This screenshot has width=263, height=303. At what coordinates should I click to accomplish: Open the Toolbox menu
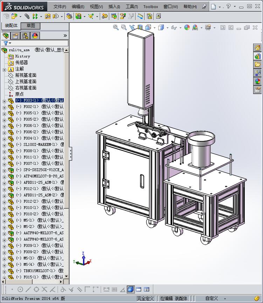click(x=151, y=7)
